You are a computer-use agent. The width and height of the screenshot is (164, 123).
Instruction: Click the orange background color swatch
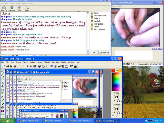coord(120,71)
